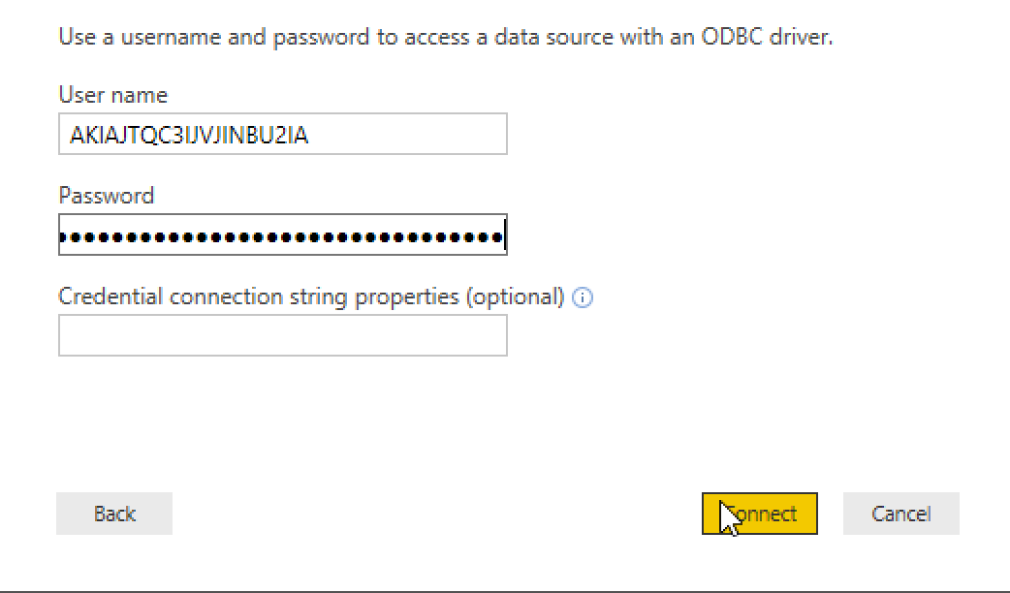Click the phrase data source in the description
The image size is (1010, 593).
[x=554, y=37]
